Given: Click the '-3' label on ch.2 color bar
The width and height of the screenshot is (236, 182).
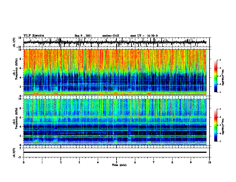Looking at the screenshot, I should 220,109.
